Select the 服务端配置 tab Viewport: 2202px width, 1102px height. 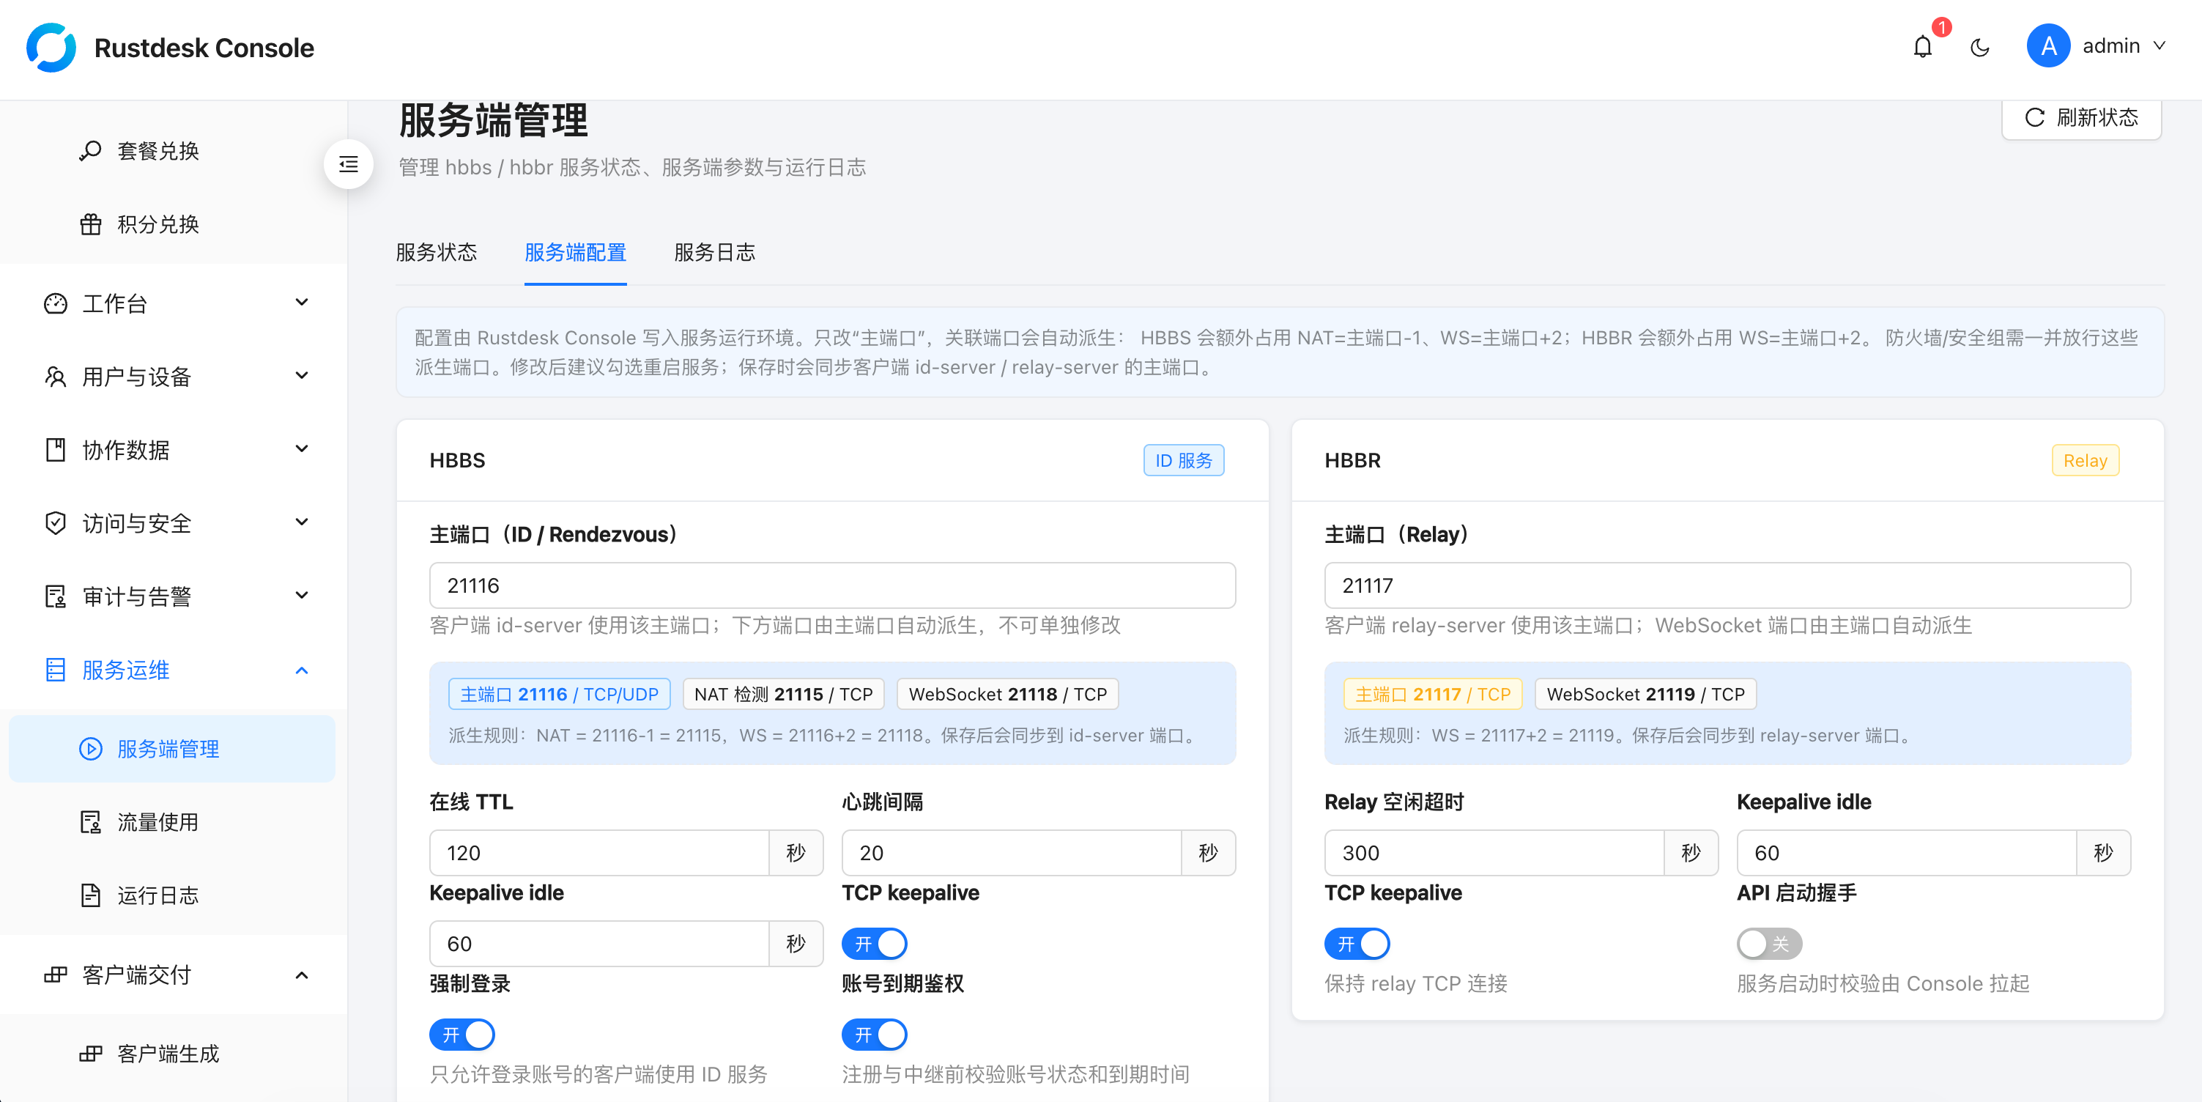pos(575,252)
